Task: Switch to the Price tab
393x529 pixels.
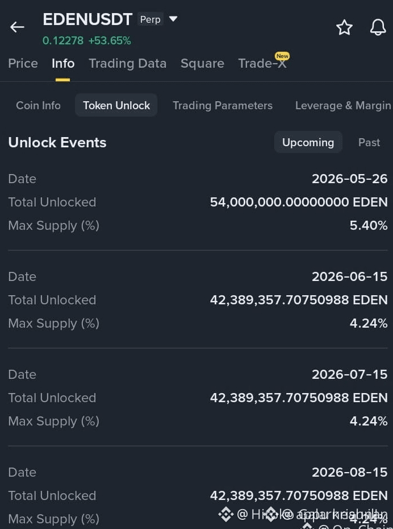Action: tap(23, 64)
